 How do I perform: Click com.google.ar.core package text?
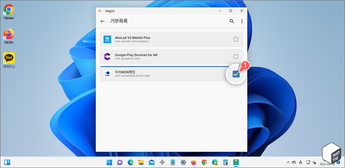pos(127,58)
